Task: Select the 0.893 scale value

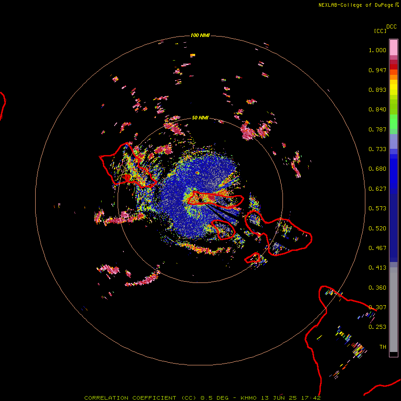Action: [377, 90]
